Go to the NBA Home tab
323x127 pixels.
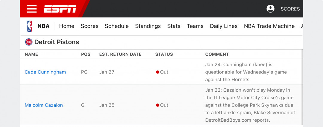click(67, 26)
